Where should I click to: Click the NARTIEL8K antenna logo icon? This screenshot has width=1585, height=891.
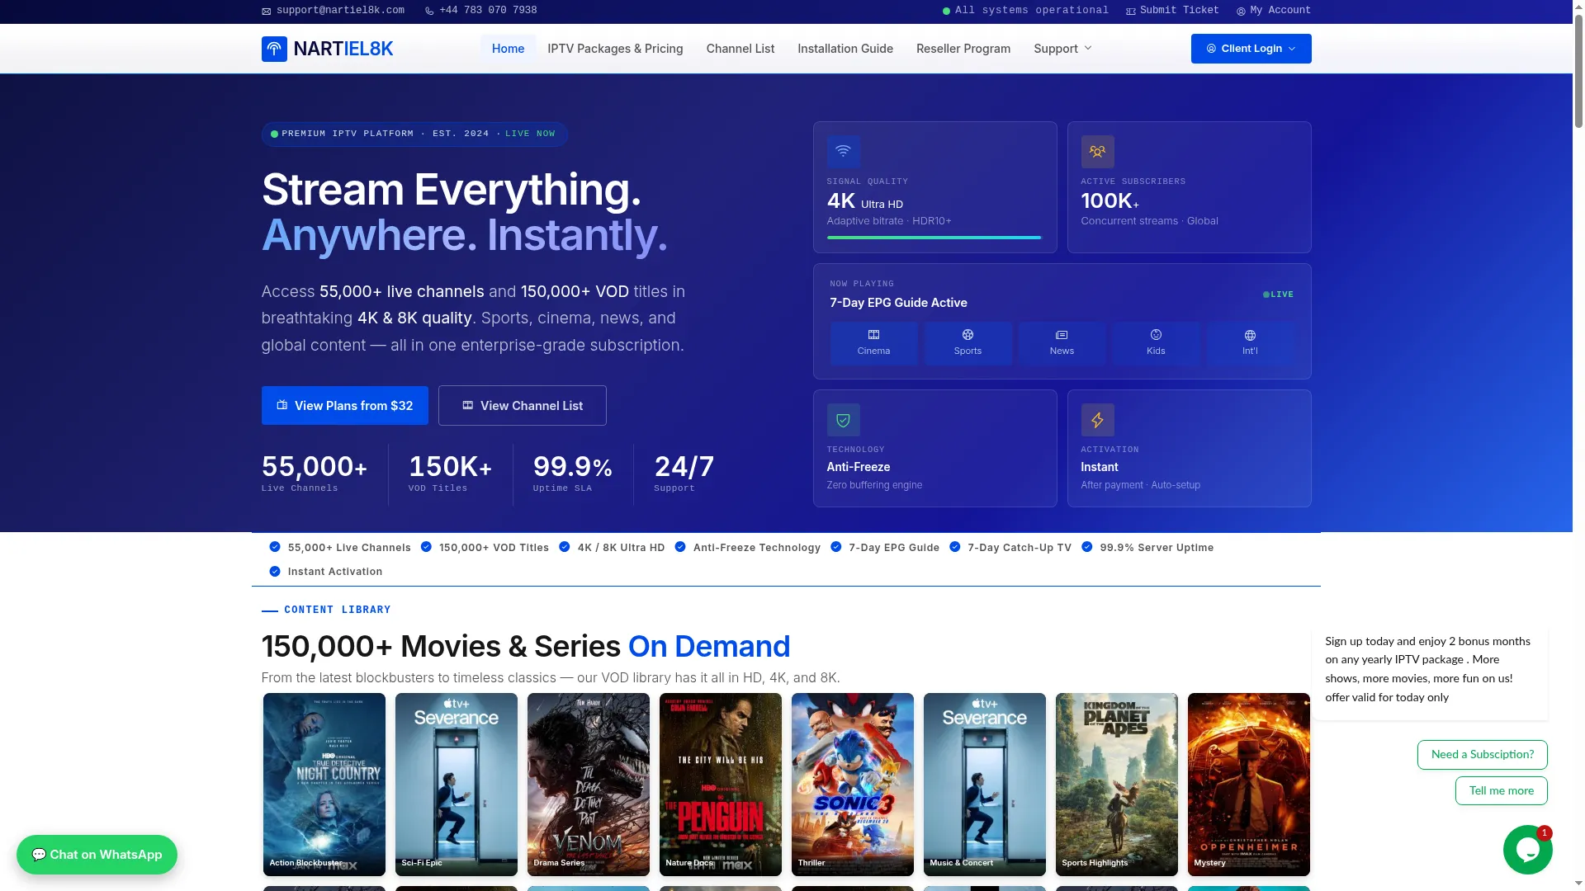[274, 49]
